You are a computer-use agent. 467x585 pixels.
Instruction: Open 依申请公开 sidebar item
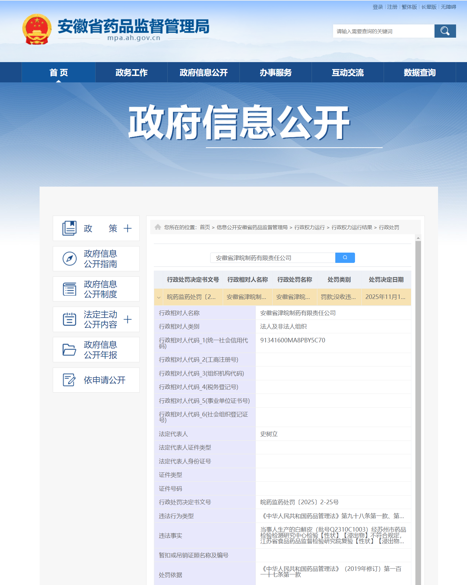point(96,380)
